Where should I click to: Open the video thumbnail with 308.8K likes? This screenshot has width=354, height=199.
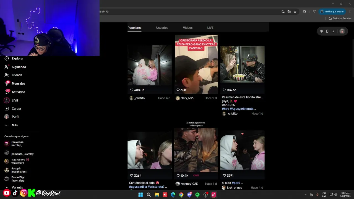pyautogui.click(x=150, y=65)
